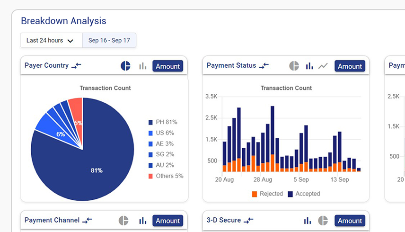Switch Payment Status to line chart view
Image resolution: width=405 pixels, height=232 pixels.
point(323,66)
